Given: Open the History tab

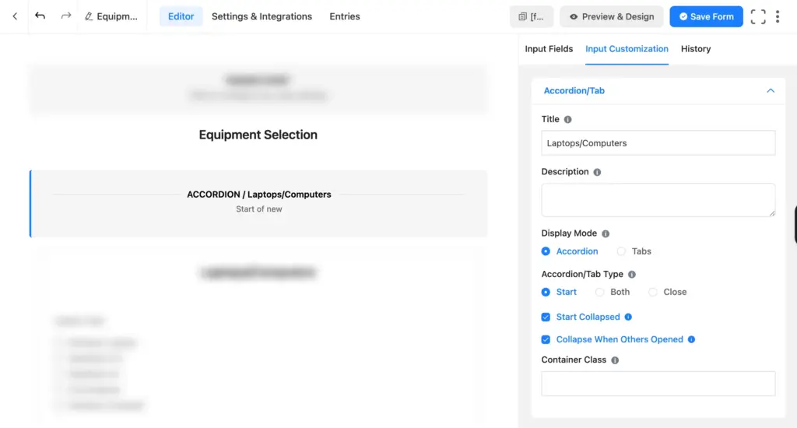Looking at the screenshot, I should click(695, 49).
